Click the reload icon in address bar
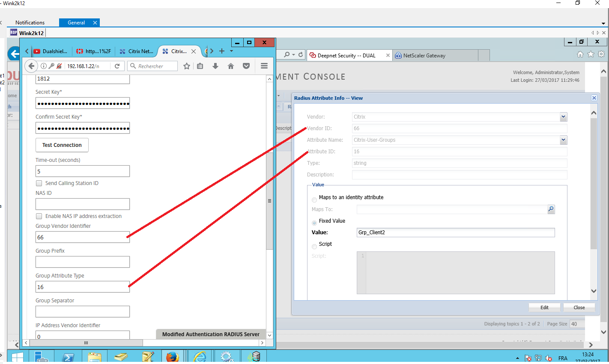The height and width of the screenshot is (364, 609). point(117,66)
